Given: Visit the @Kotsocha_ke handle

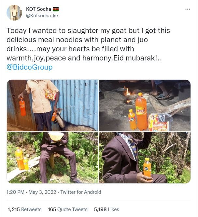Looking at the screenshot, I should pos(42,16).
